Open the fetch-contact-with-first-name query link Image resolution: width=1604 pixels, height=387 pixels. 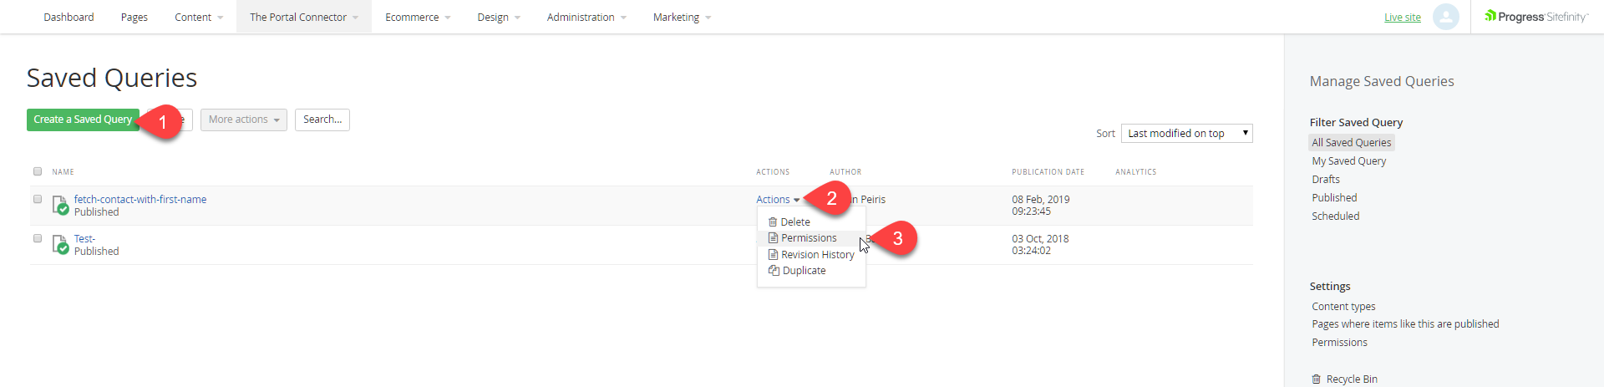click(x=140, y=200)
